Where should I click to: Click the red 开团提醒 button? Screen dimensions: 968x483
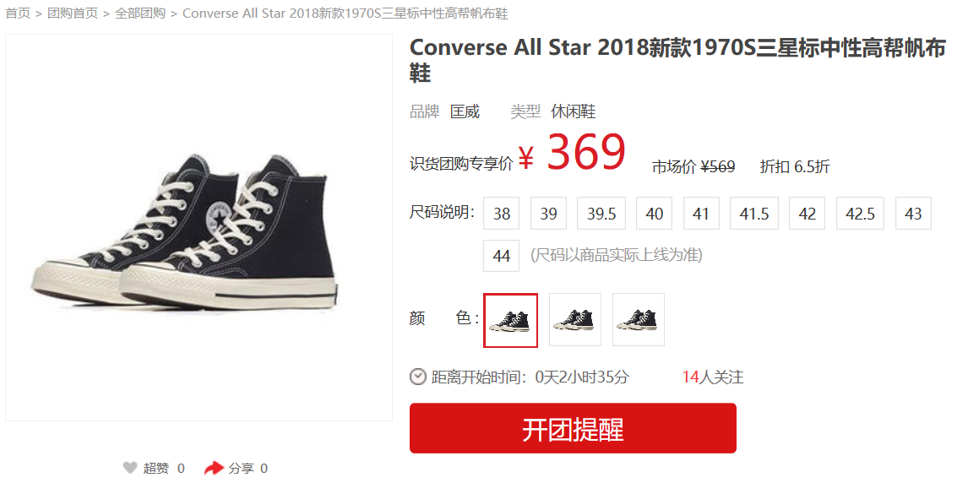tap(573, 428)
